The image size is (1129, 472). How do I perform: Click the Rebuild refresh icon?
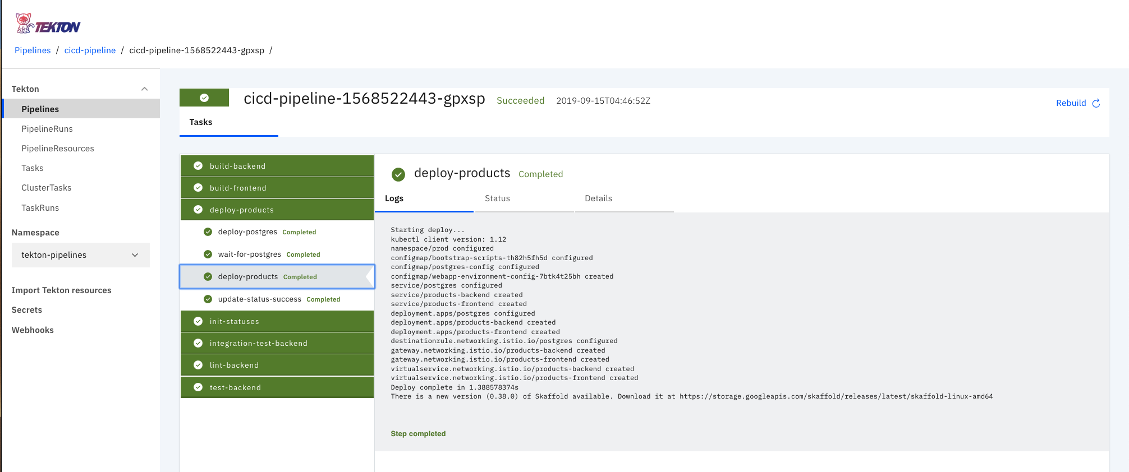coord(1096,103)
